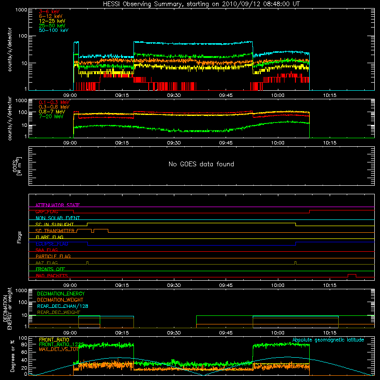Select the FLARE_FLAG label

[x=49, y=237]
